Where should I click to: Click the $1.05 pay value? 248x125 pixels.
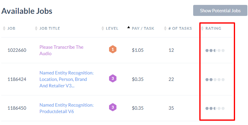tap(138, 50)
